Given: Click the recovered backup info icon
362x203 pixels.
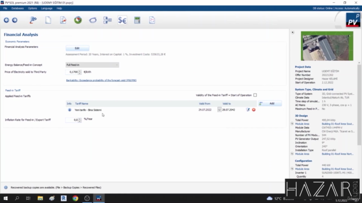Looking at the screenshot, I should pos(6,188).
